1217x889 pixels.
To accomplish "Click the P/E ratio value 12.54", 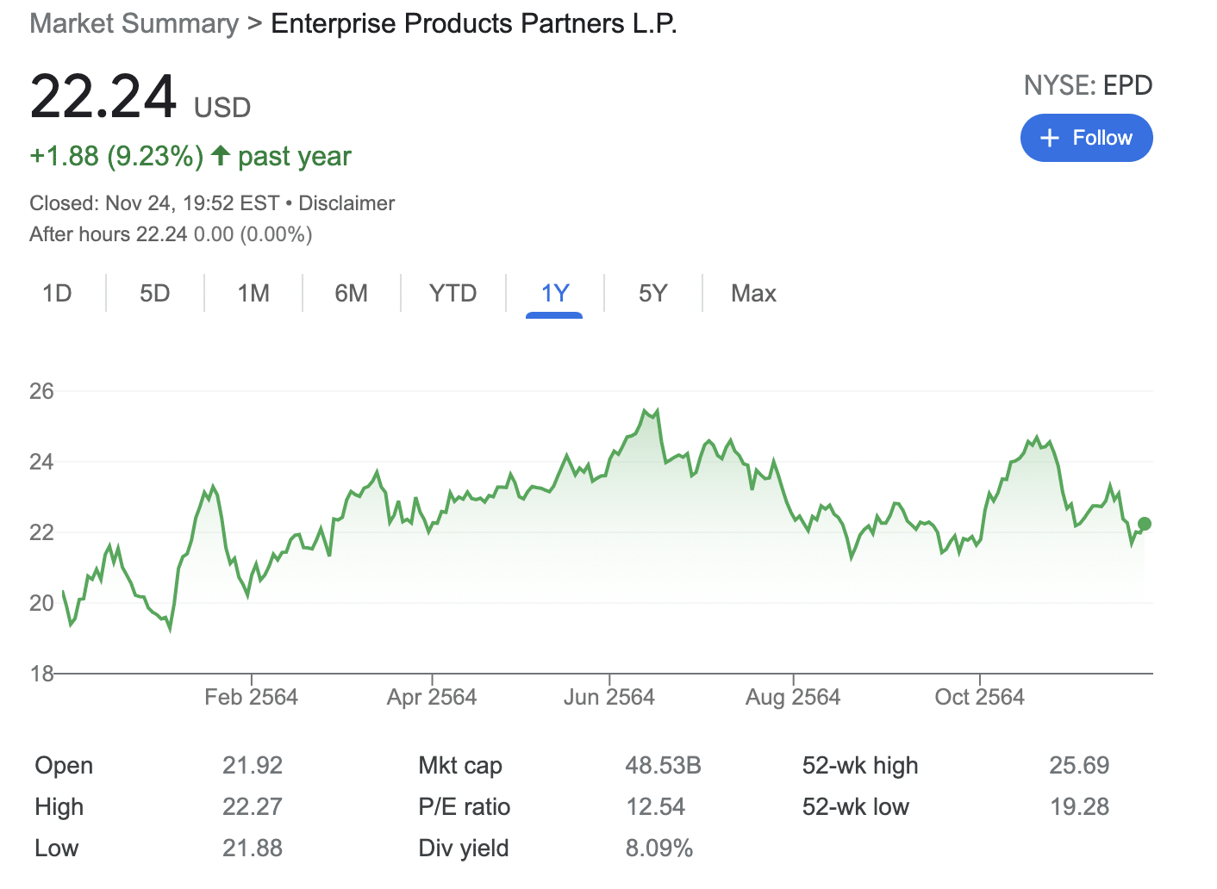I will tap(655, 806).
